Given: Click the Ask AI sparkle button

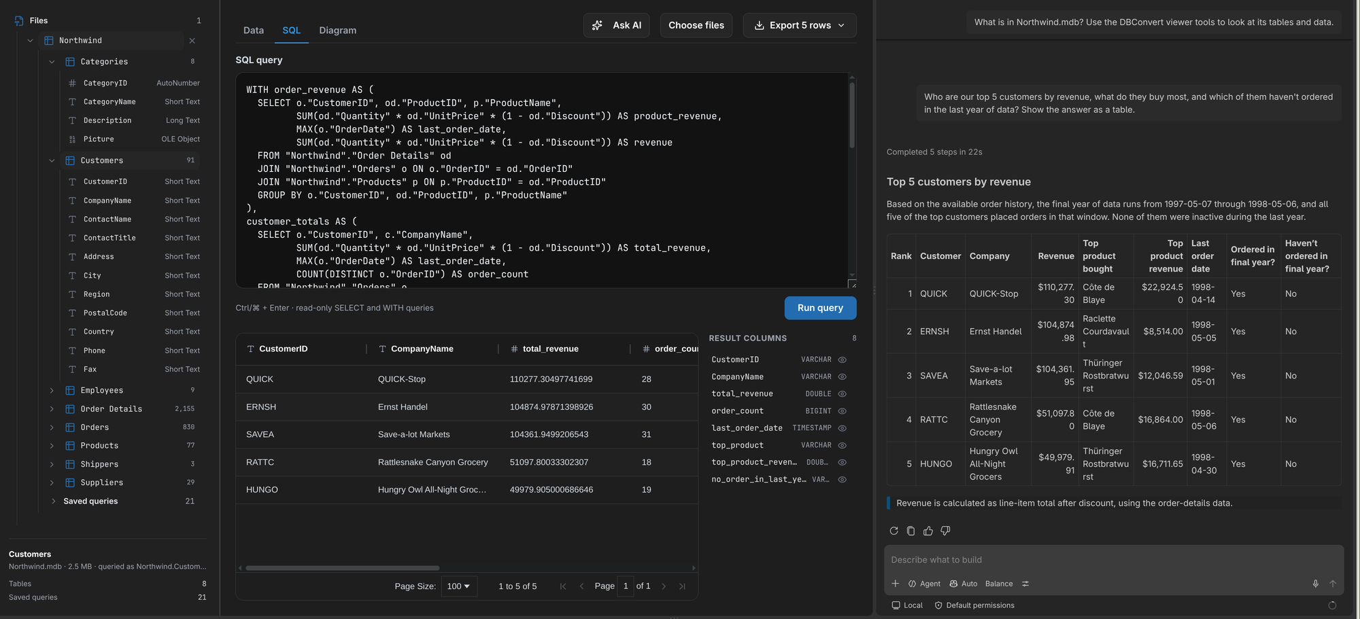Looking at the screenshot, I should (x=617, y=25).
